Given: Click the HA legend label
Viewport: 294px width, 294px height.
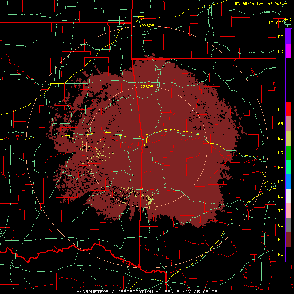Looking at the screenshot, I should pyautogui.click(x=281, y=109).
